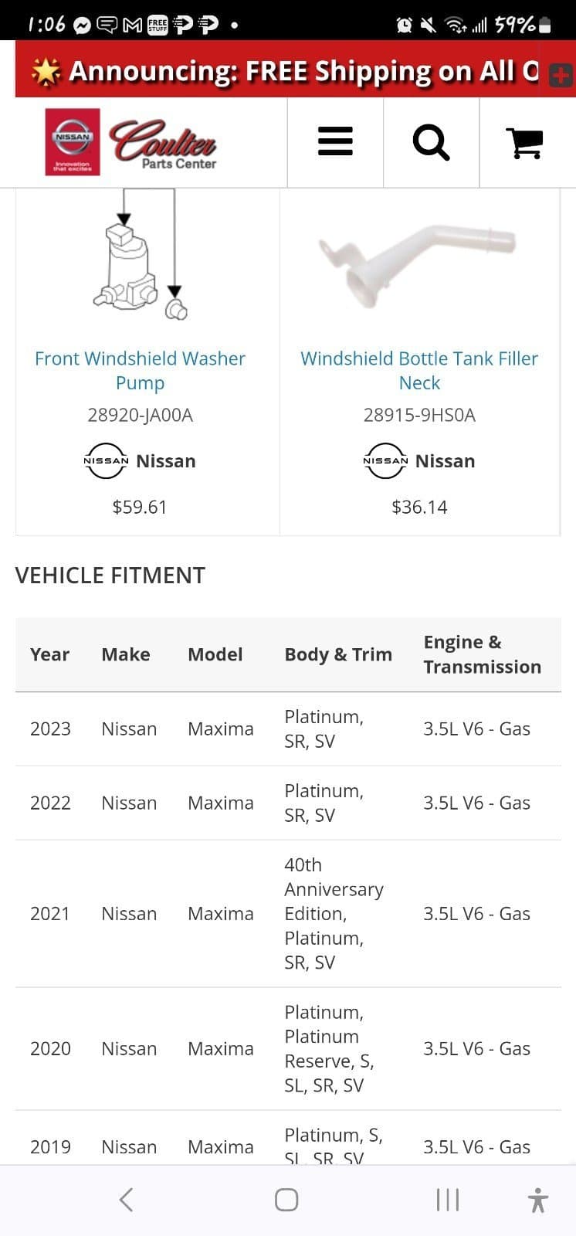This screenshot has height=1236, width=576.
Task: Expand the free shipping announcement banner
Action: pyautogui.click(x=560, y=75)
